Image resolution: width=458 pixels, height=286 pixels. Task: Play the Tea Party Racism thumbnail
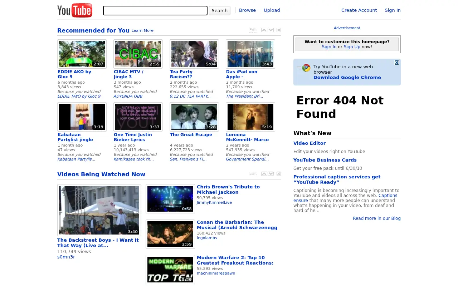tap(194, 54)
